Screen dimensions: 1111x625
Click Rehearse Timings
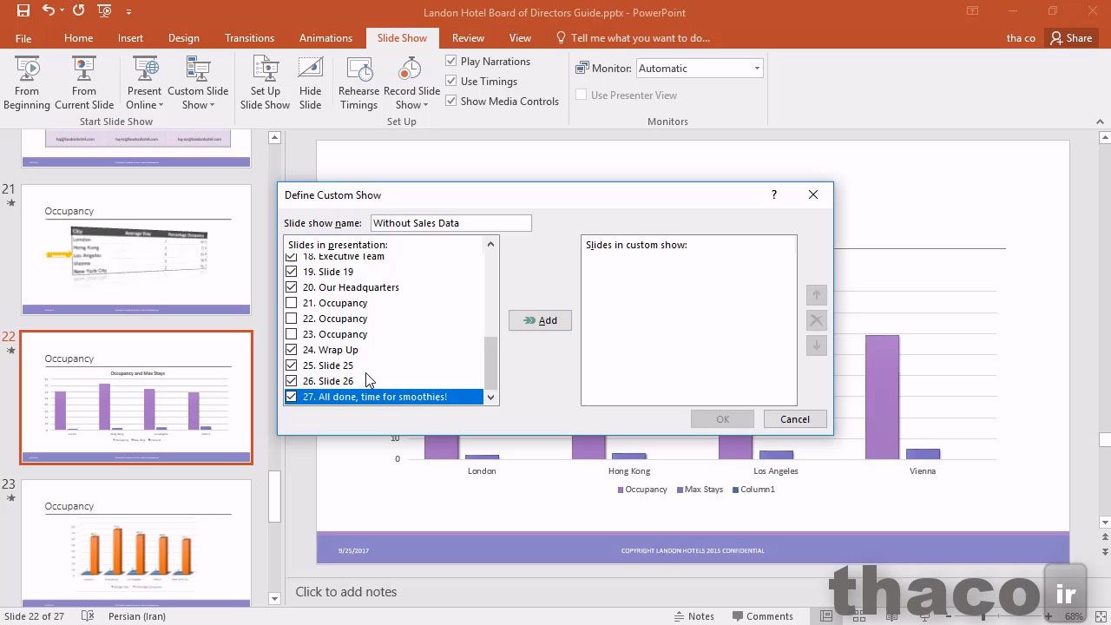[x=358, y=83]
